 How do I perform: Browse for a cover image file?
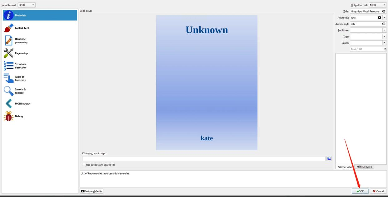click(x=329, y=159)
